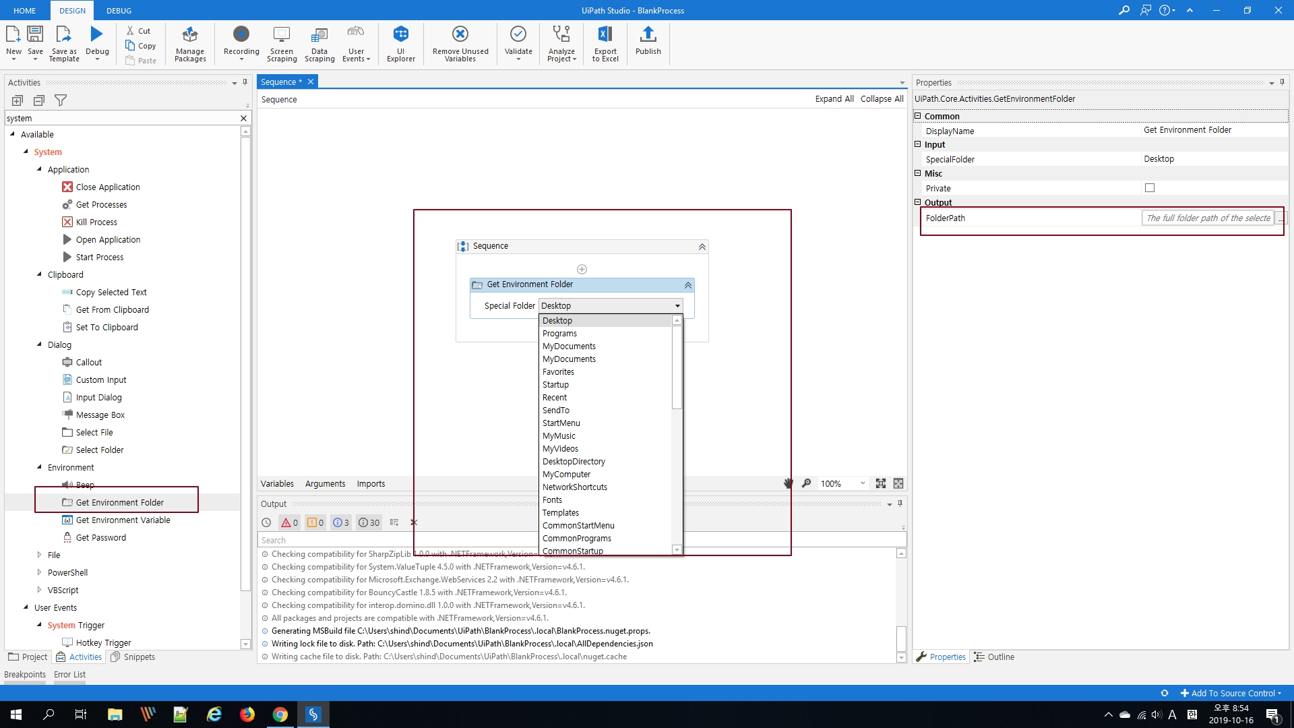Toggle the warnings filter in Output panel
Viewport: 1294px width, 728px height.
click(x=315, y=522)
